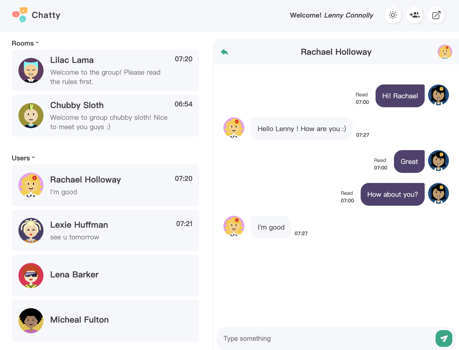Screen dimensions: 459x350
Task: Click the external link logout icon
Action: [x=436, y=15]
